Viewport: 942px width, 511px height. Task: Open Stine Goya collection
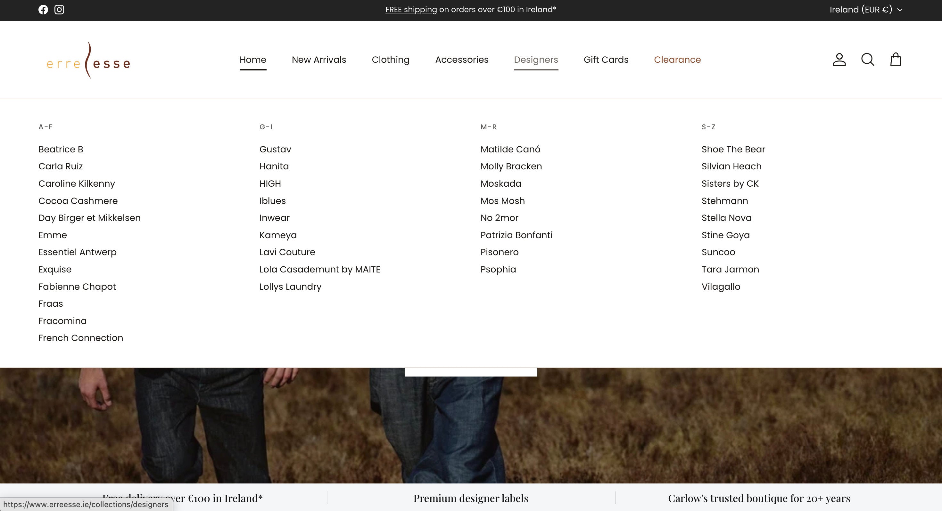[725, 235]
